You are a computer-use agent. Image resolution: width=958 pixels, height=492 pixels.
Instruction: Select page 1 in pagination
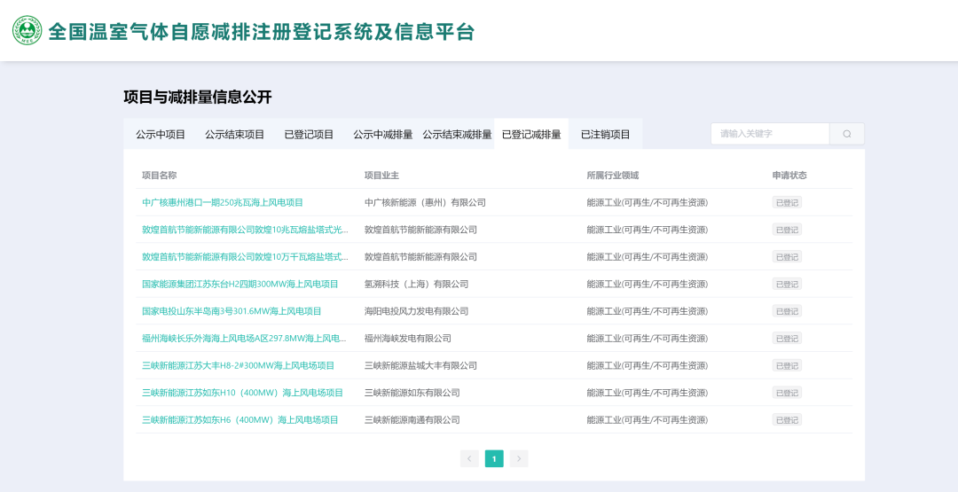coord(494,458)
